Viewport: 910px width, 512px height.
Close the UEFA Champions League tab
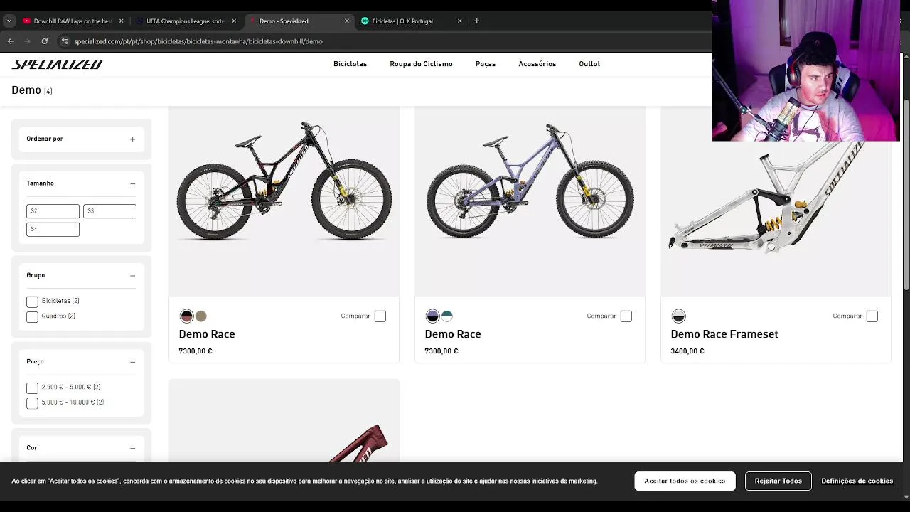[234, 21]
